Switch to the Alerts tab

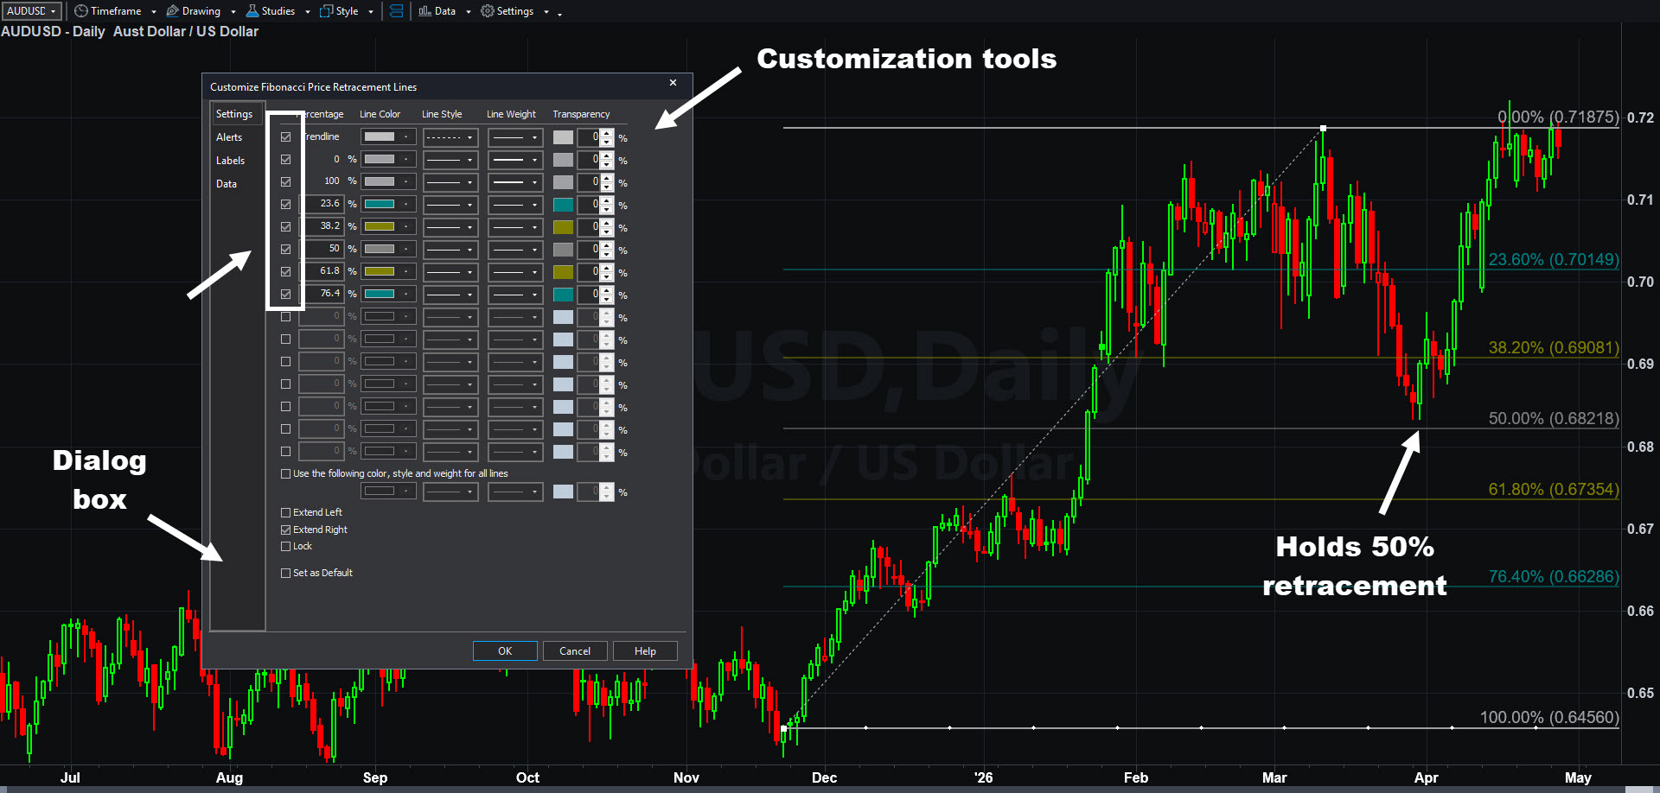point(229,137)
